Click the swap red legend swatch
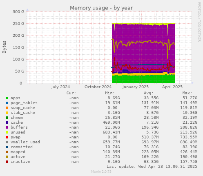Viewport: 203px width, 176px height. tap(7, 137)
